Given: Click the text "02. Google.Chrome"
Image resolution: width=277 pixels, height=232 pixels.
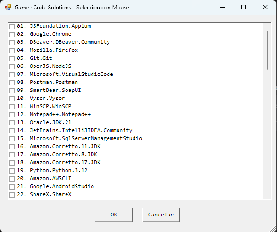Looking at the screenshot, I should pos(44,34).
